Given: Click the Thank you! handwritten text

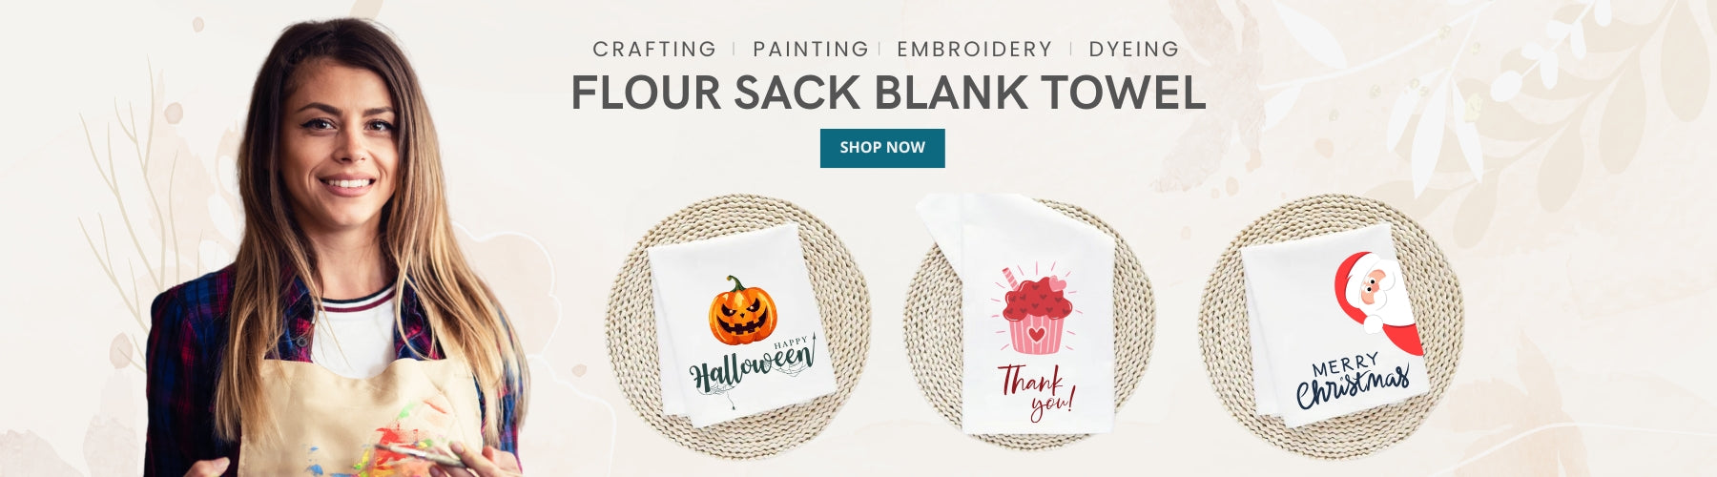Looking at the screenshot, I should [x=1036, y=391].
